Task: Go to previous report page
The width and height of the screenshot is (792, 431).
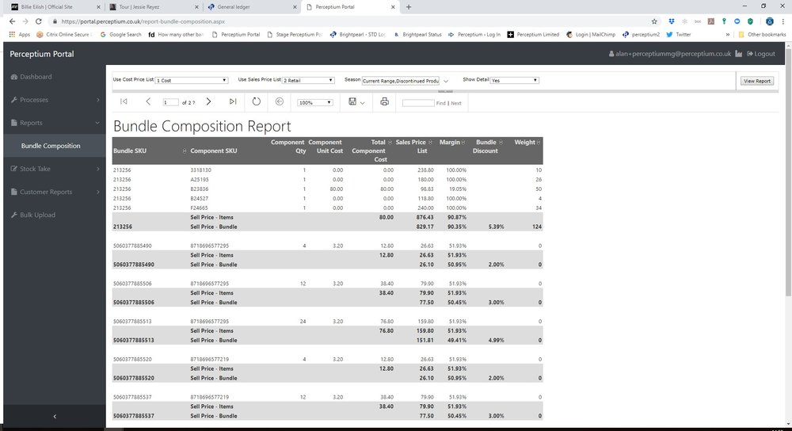Action: [148, 102]
